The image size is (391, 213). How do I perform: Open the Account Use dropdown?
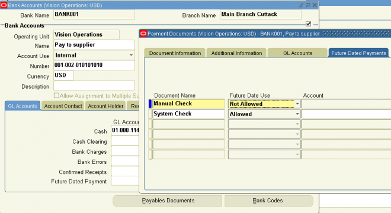[x=131, y=55]
